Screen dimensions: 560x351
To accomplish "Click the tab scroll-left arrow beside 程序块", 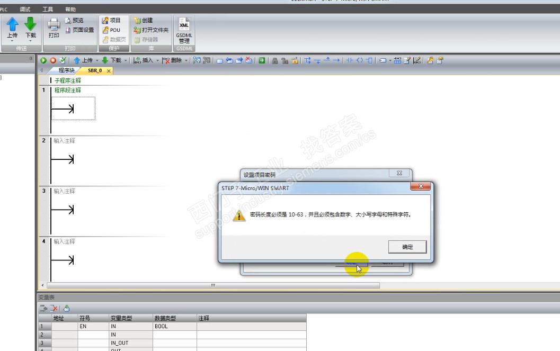I will 41,70.
